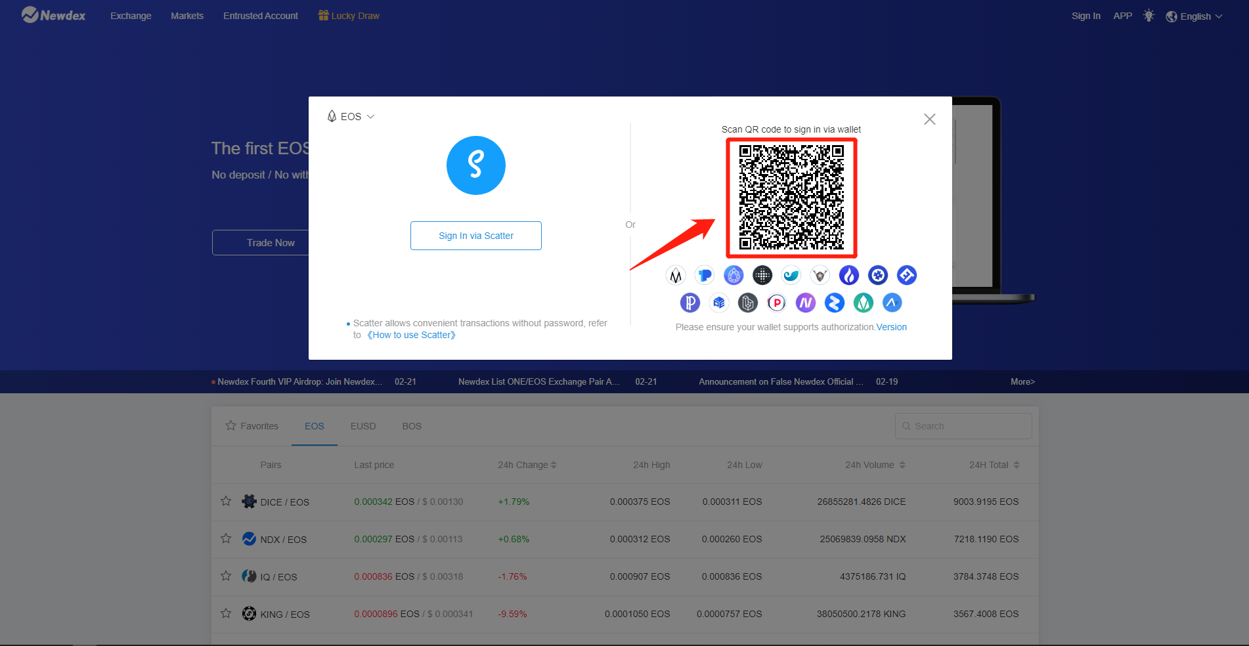Open Announcement on False Newdex Official
Screen dimensions: 1249x646
pos(781,381)
